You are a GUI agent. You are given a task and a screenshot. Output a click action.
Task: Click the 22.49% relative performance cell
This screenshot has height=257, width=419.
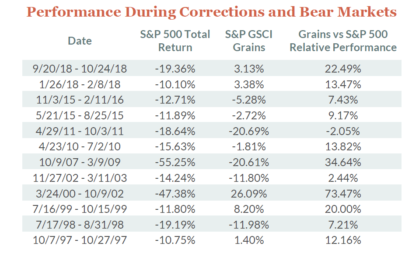click(343, 68)
